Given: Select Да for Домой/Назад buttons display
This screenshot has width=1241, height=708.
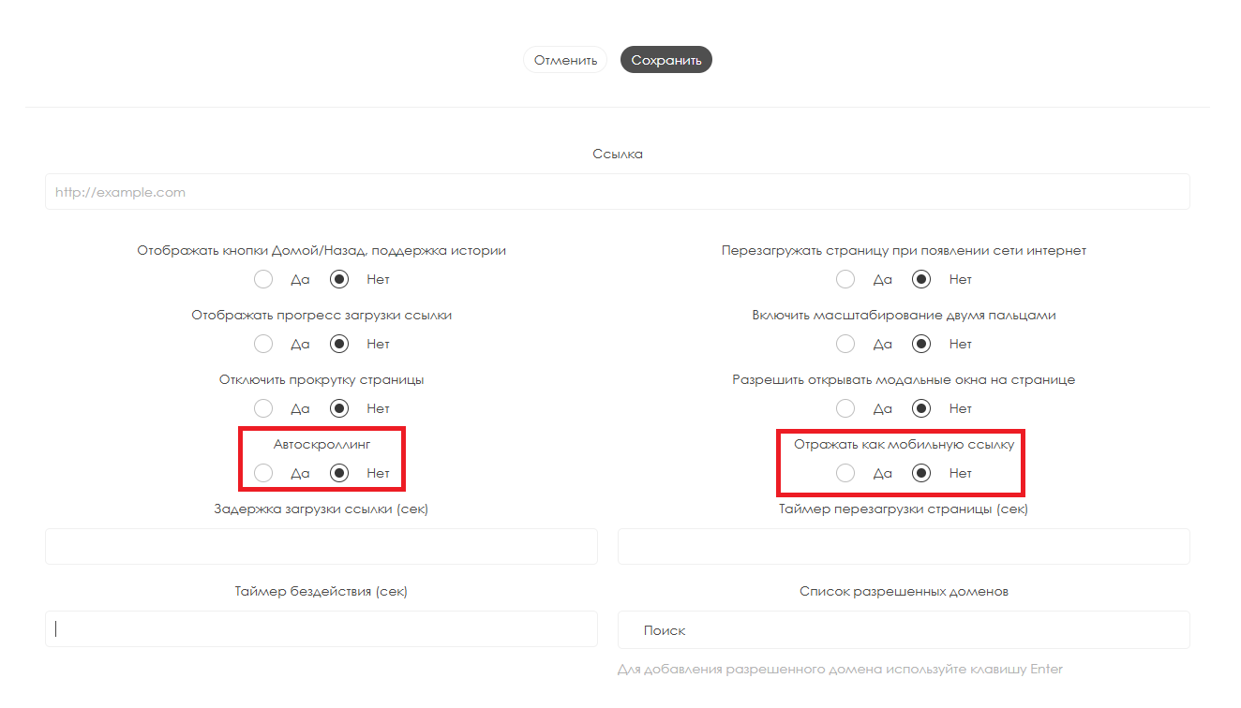Looking at the screenshot, I should click(x=263, y=279).
